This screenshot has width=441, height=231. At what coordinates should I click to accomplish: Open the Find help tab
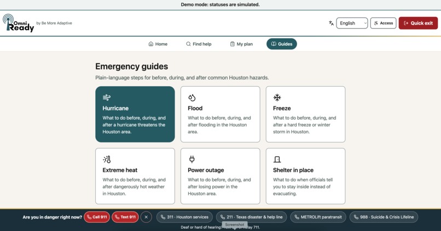point(199,44)
